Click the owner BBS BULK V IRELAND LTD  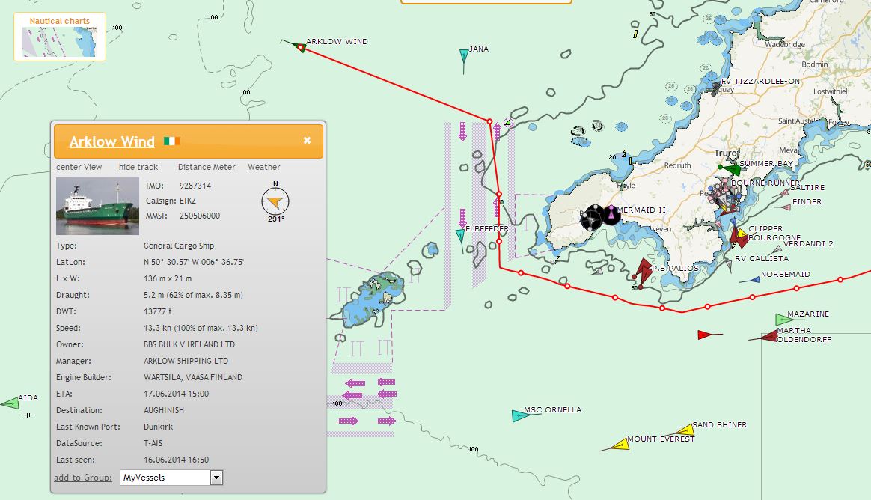point(189,344)
